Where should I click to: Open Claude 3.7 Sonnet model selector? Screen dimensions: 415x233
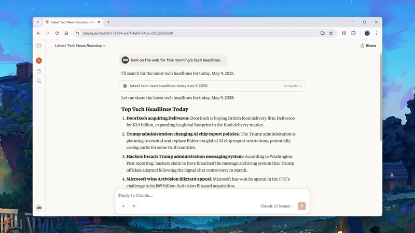[x=277, y=206]
